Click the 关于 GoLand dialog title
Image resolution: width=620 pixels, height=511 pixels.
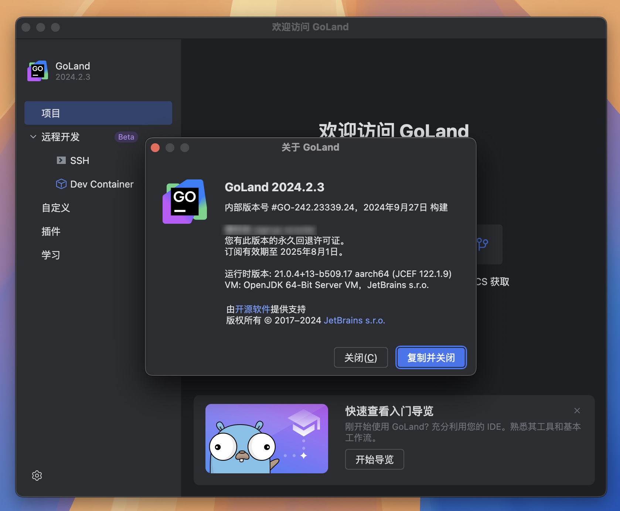coord(310,147)
